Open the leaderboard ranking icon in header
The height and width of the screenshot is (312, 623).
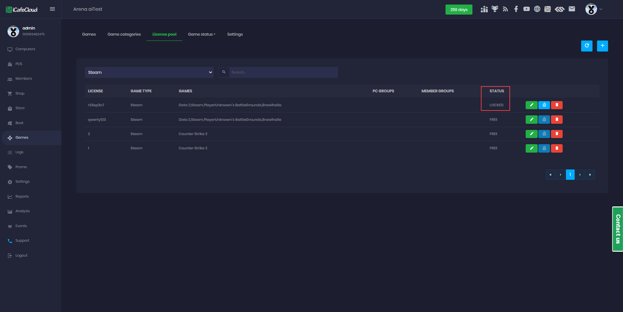[484, 9]
